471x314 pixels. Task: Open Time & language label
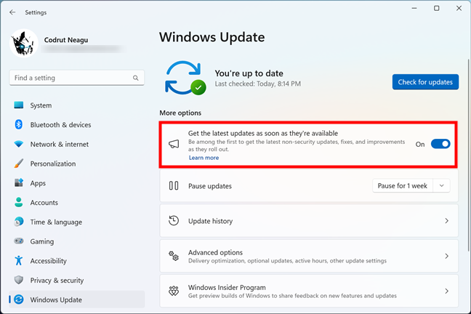(x=56, y=222)
